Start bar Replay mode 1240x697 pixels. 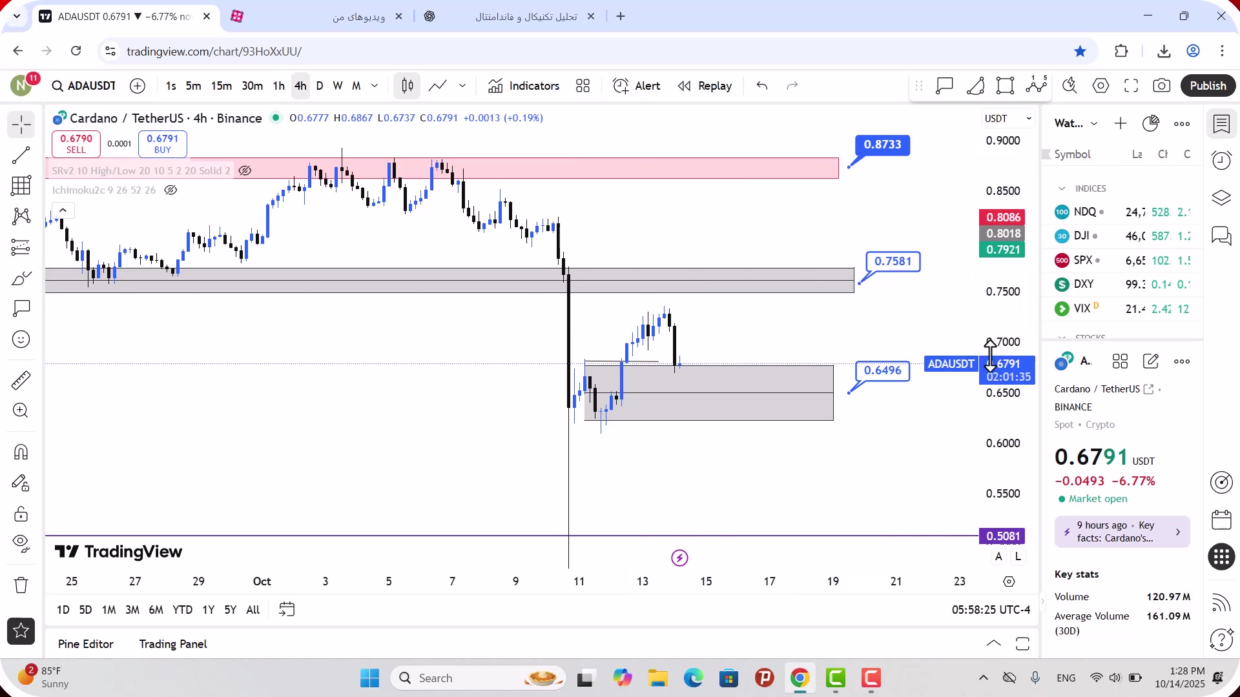click(x=705, y=86)
